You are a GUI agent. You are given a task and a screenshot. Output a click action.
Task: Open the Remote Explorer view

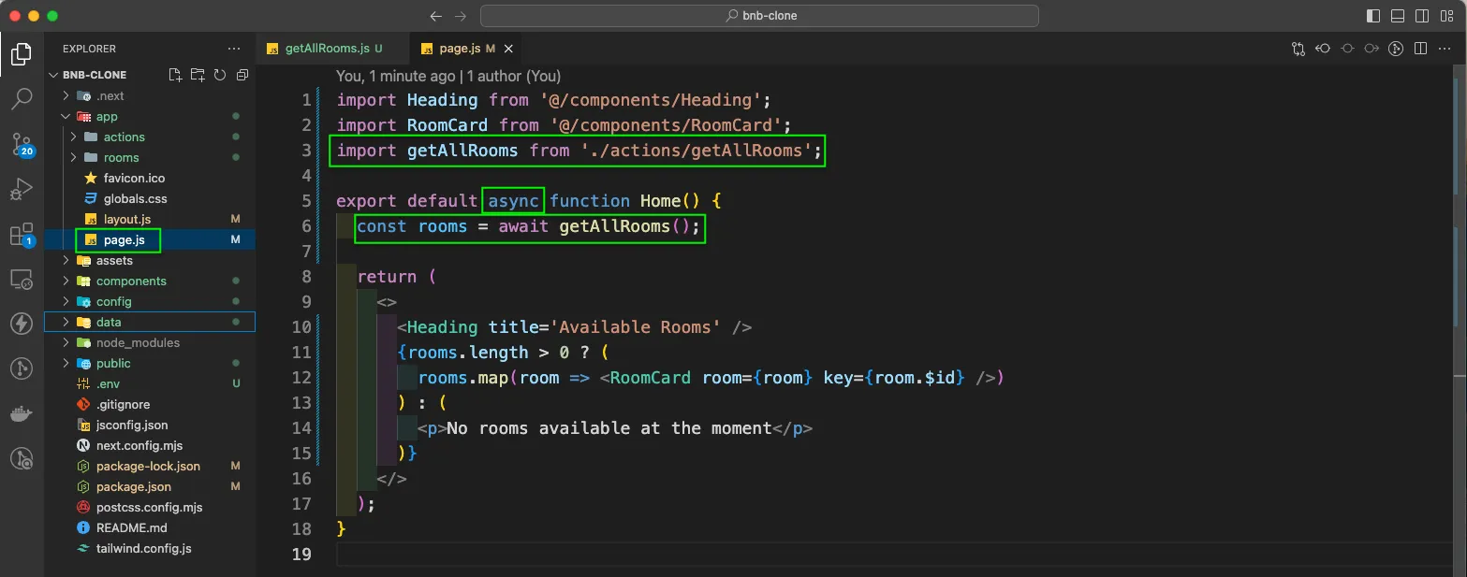pos(22,279)
